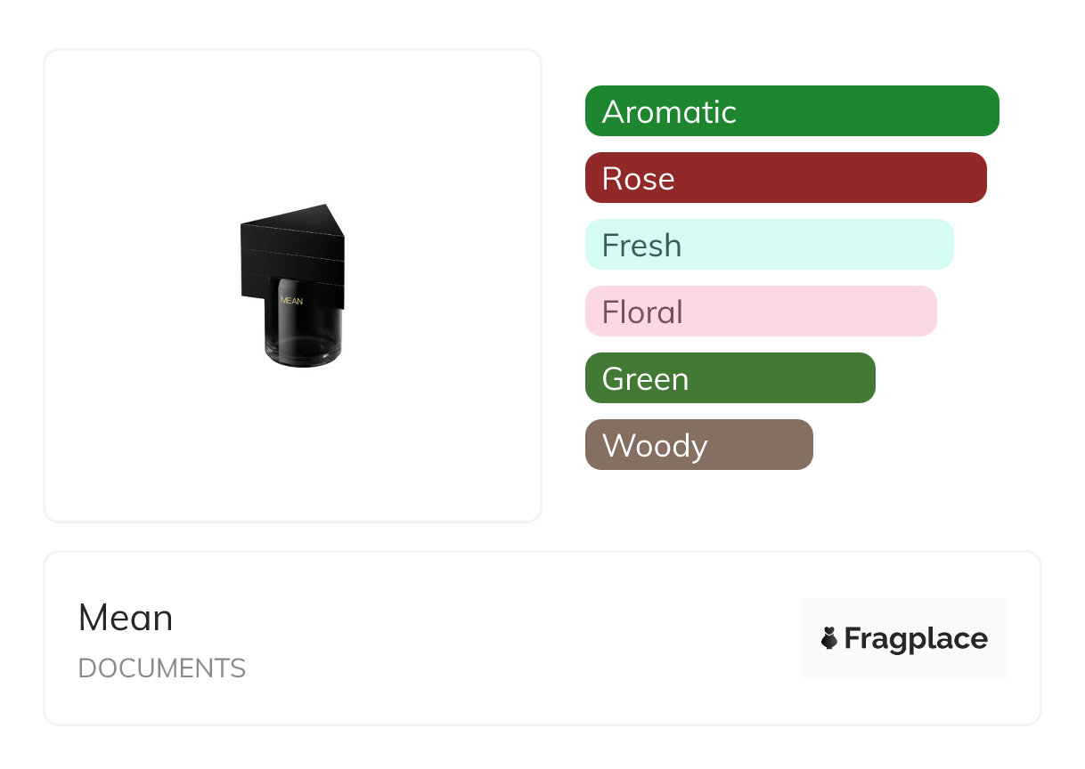Click the word Floral inside its bar
This screenshot has width=1085, height=769.
(642, 312)
